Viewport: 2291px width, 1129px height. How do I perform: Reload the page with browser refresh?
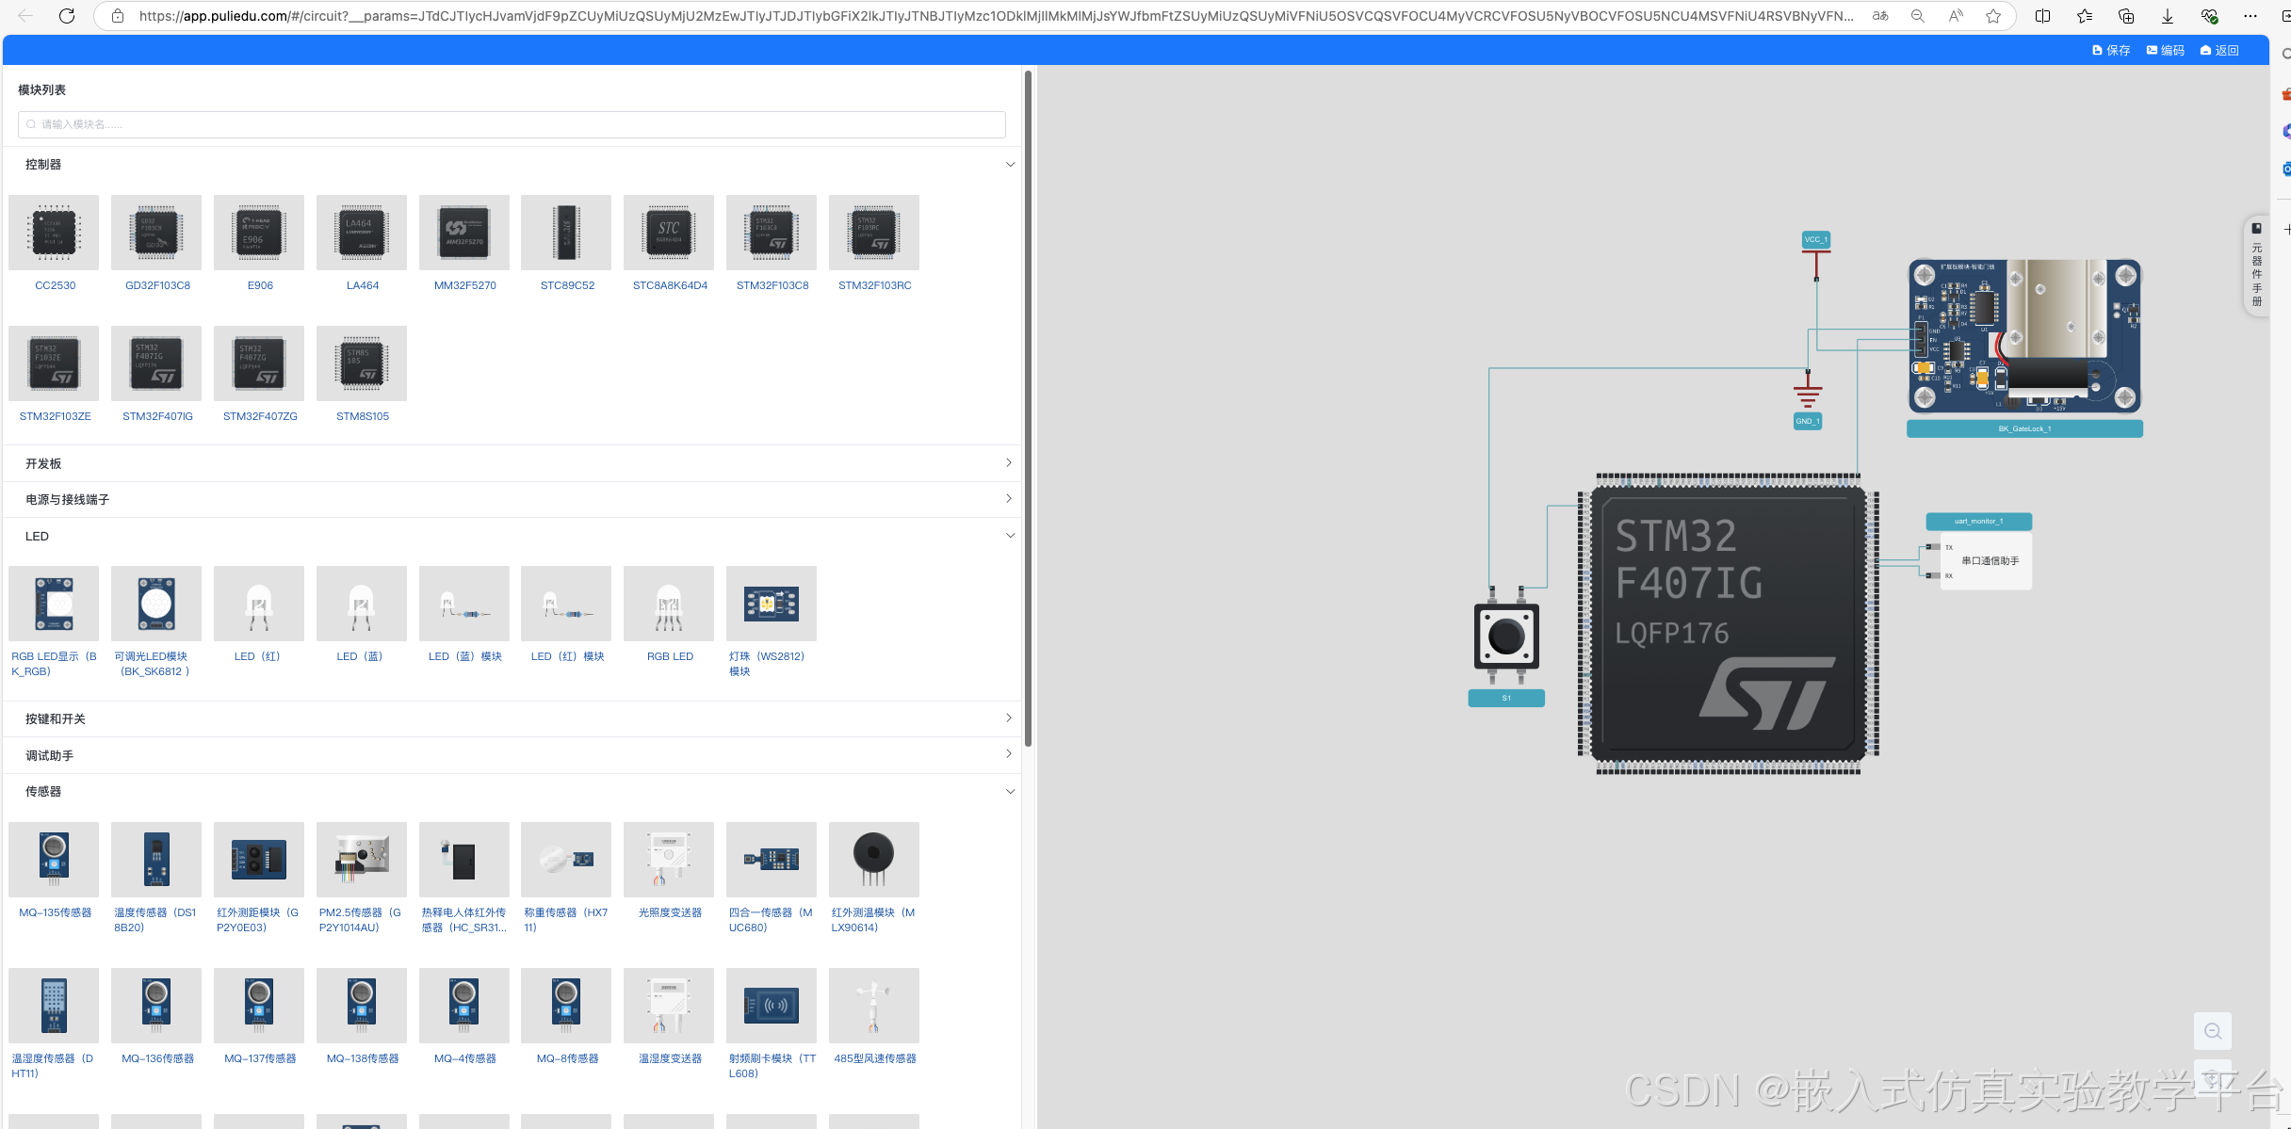(x=67, y=16)
